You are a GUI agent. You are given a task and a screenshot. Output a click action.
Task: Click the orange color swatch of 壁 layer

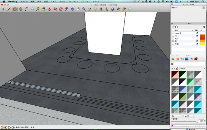pos(203,41)
